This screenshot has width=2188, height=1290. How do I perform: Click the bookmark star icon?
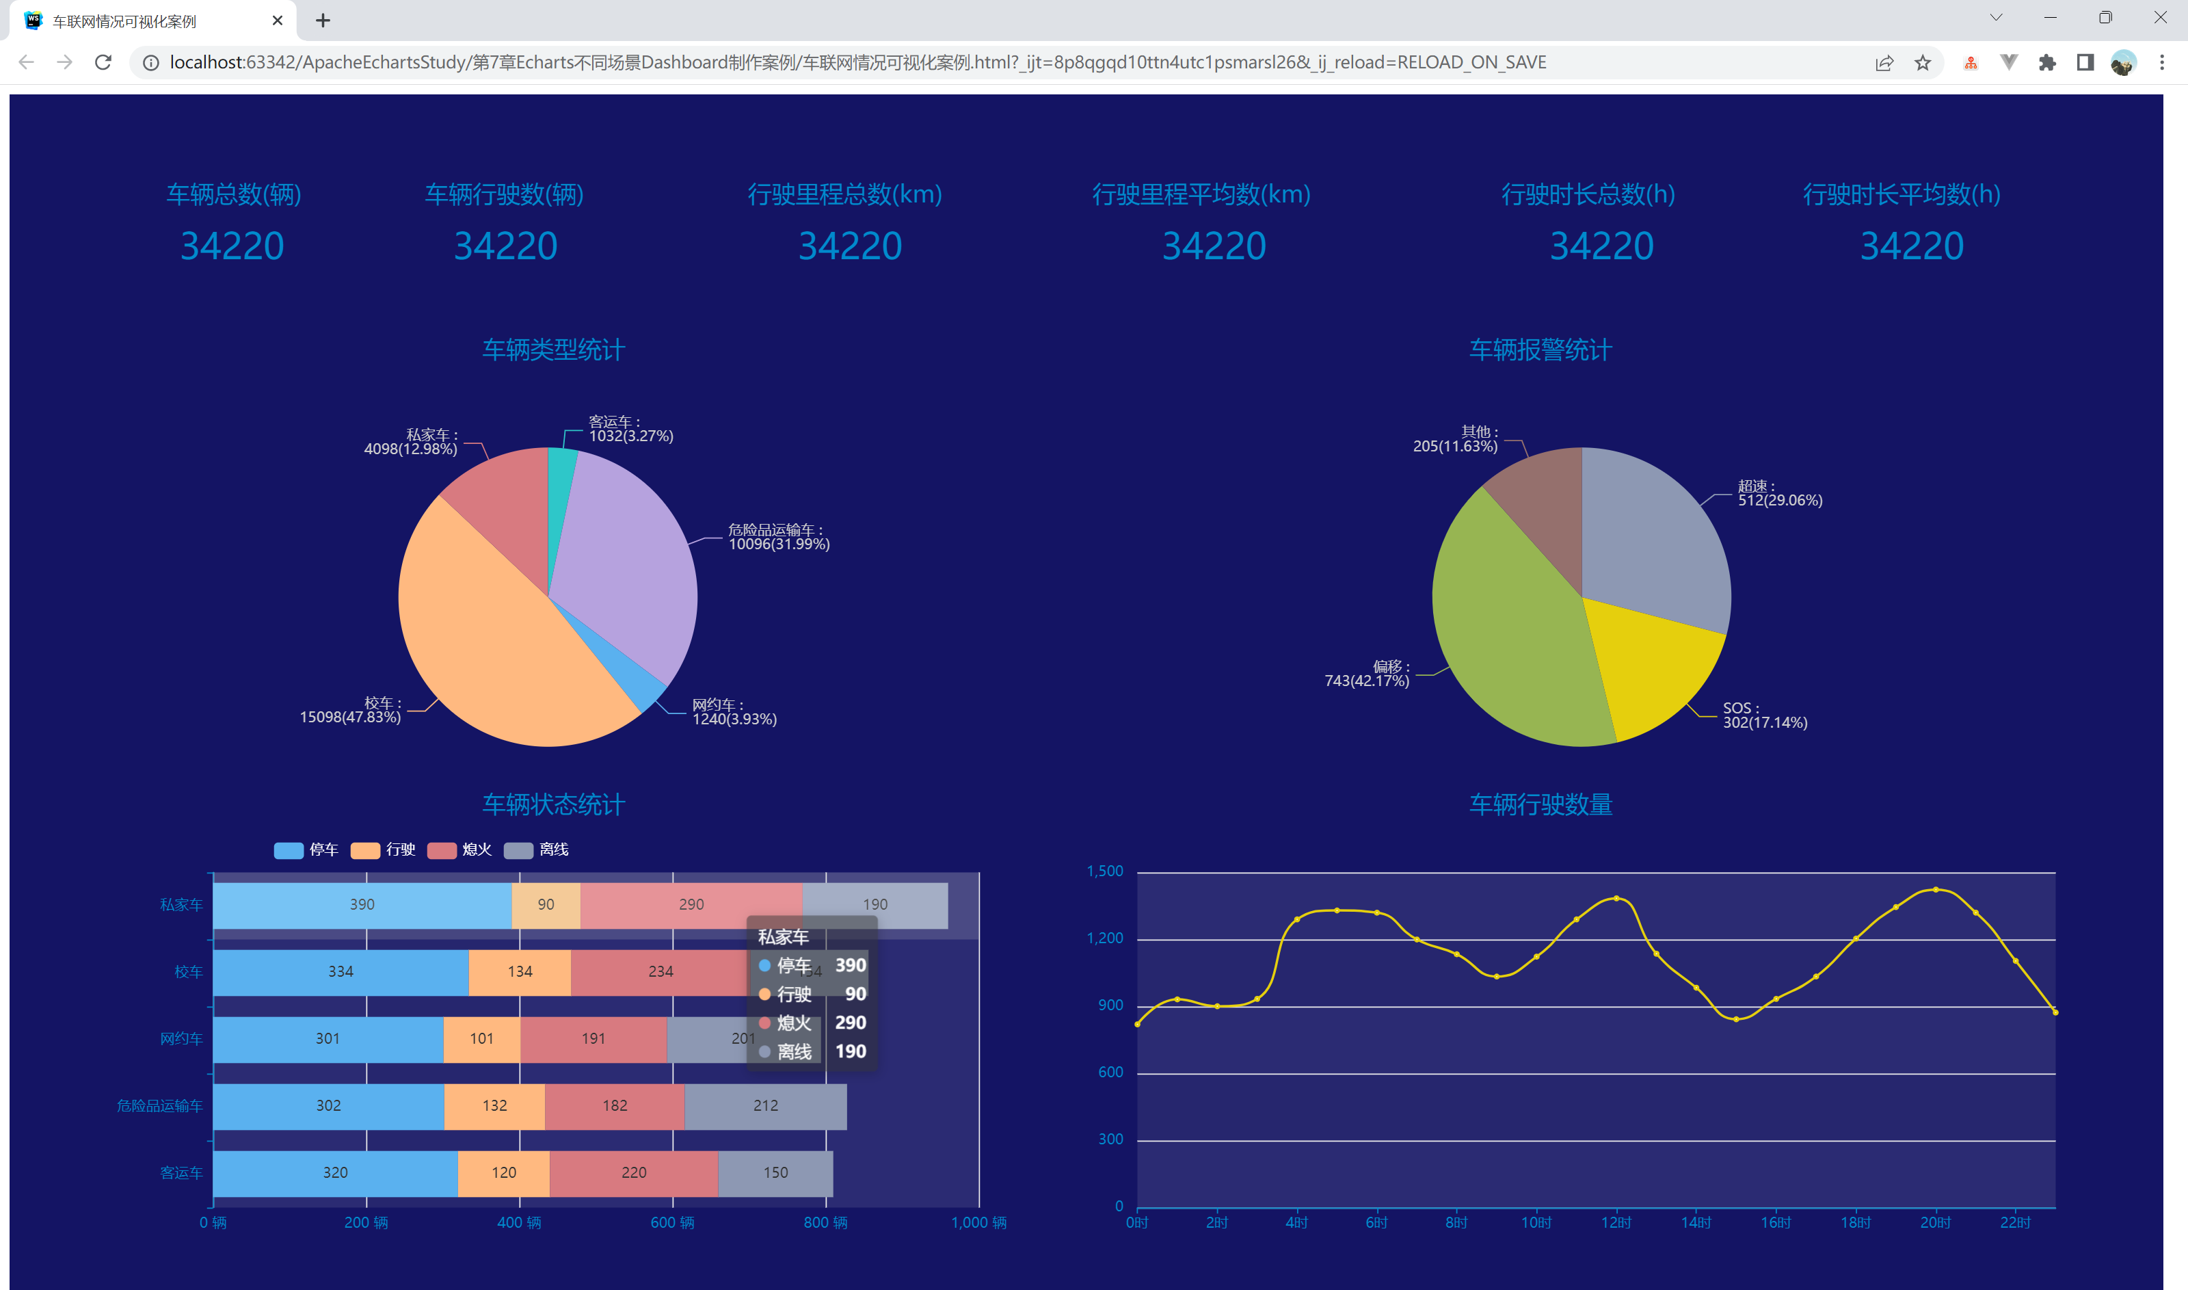pos(1922,63)
